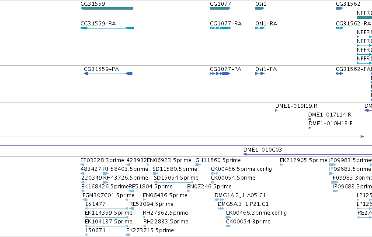Click CK00466.3prime.contig feature
The image size is (372, 237).
tap(228, 217)
